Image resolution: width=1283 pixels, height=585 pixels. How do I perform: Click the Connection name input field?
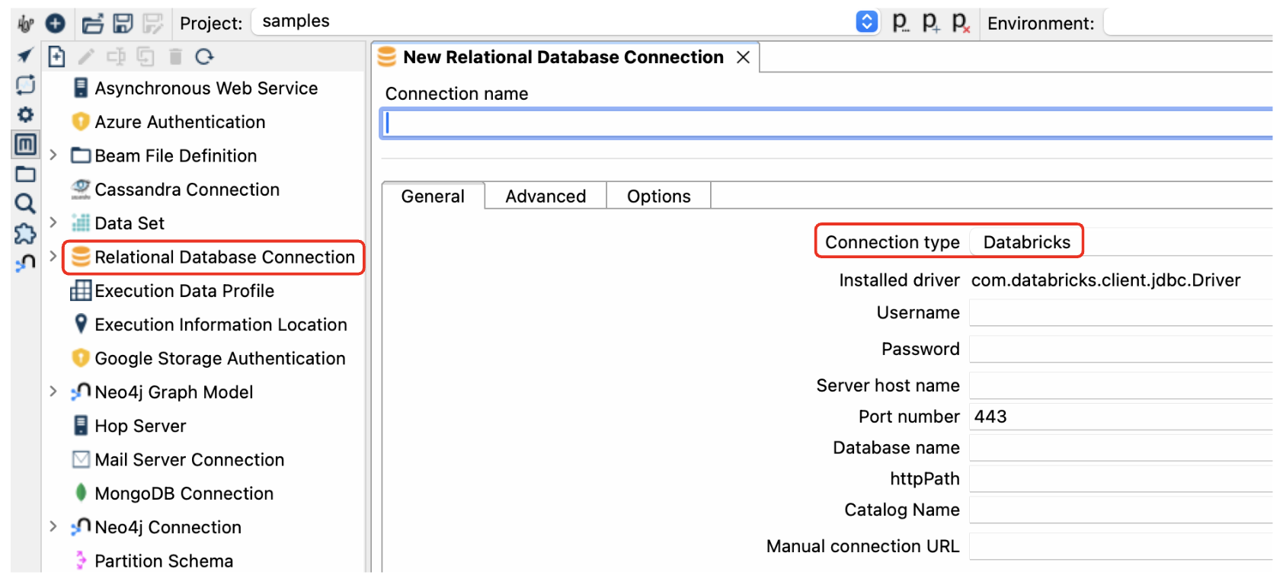(x=826, y=123)
